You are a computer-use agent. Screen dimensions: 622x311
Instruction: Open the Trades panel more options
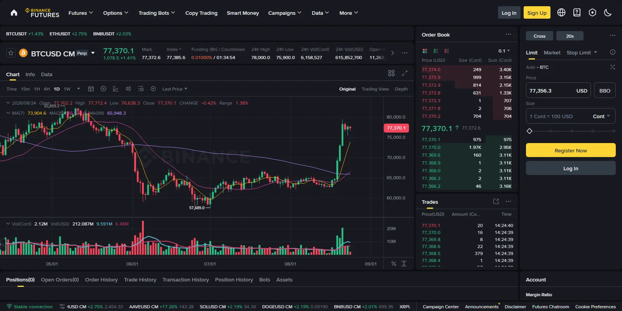pyautogui.click(x=508, y=201)
